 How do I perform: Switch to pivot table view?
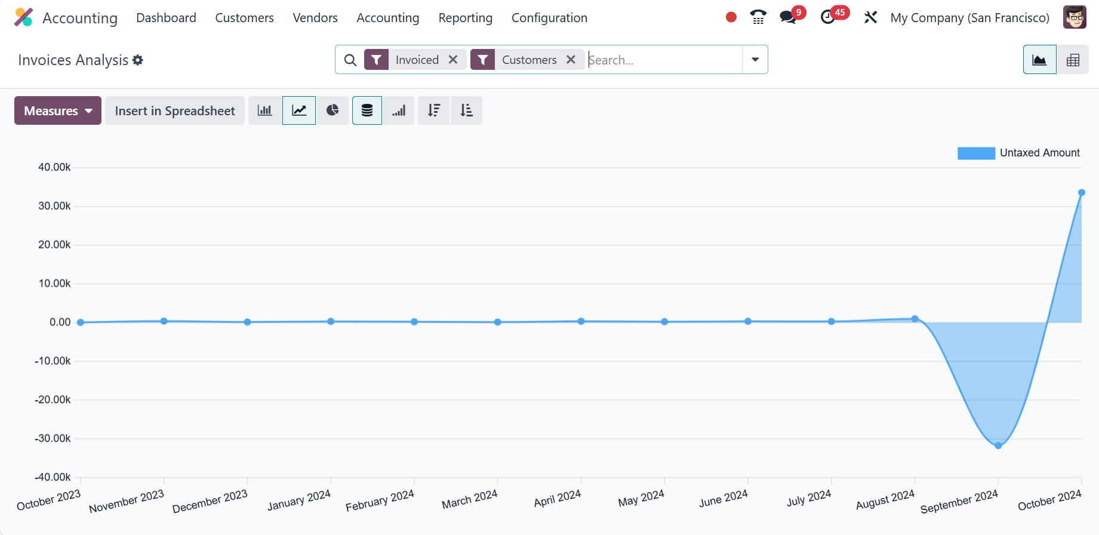[1073, 60]
